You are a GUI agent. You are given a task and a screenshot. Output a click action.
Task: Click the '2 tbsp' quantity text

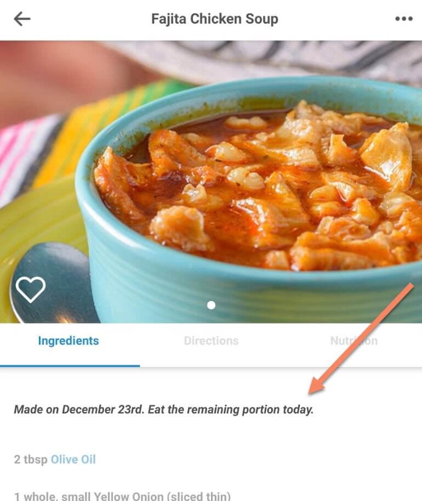31,459
